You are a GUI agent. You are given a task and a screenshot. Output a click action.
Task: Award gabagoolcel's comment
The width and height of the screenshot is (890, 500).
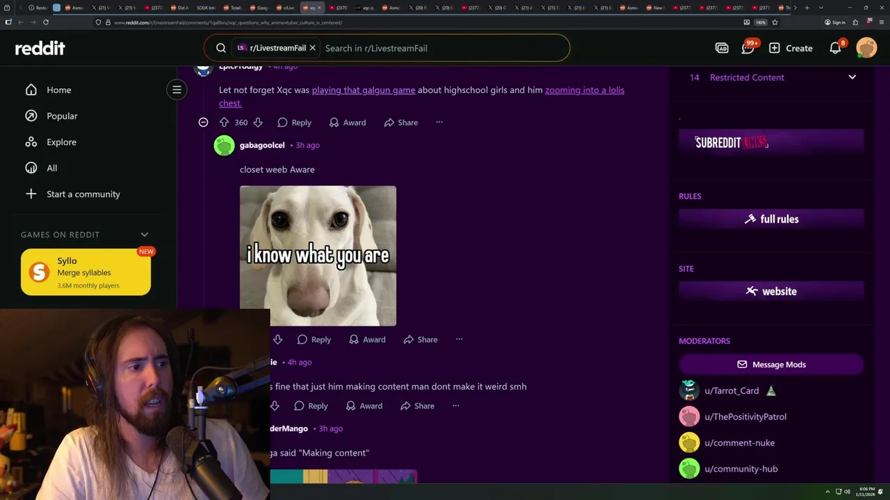pyautogui.click(x=366, y=340)
